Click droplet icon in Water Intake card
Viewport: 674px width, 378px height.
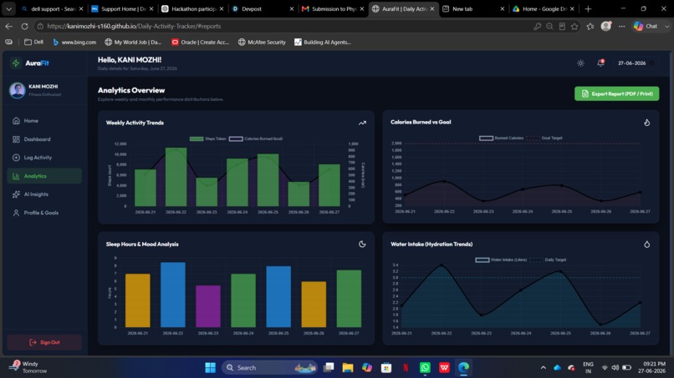pos(646,244)
